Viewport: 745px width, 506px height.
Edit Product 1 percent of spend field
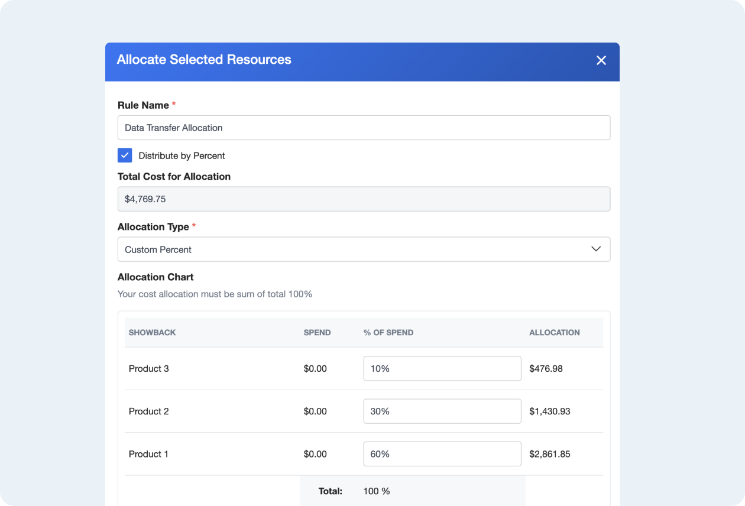[442, 454]
